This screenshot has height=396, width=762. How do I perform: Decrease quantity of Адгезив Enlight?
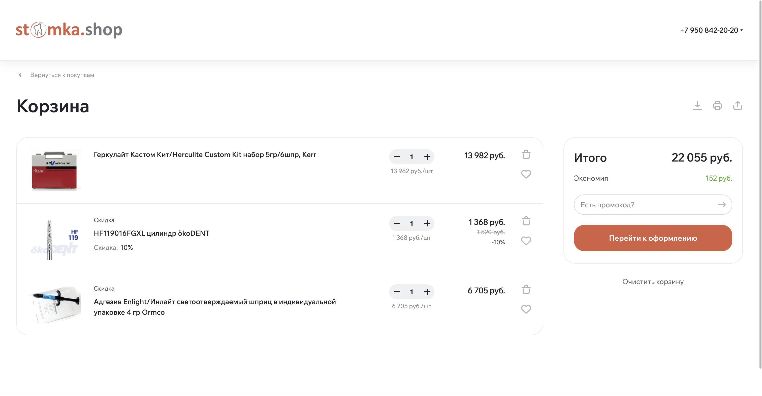(397, 292)
